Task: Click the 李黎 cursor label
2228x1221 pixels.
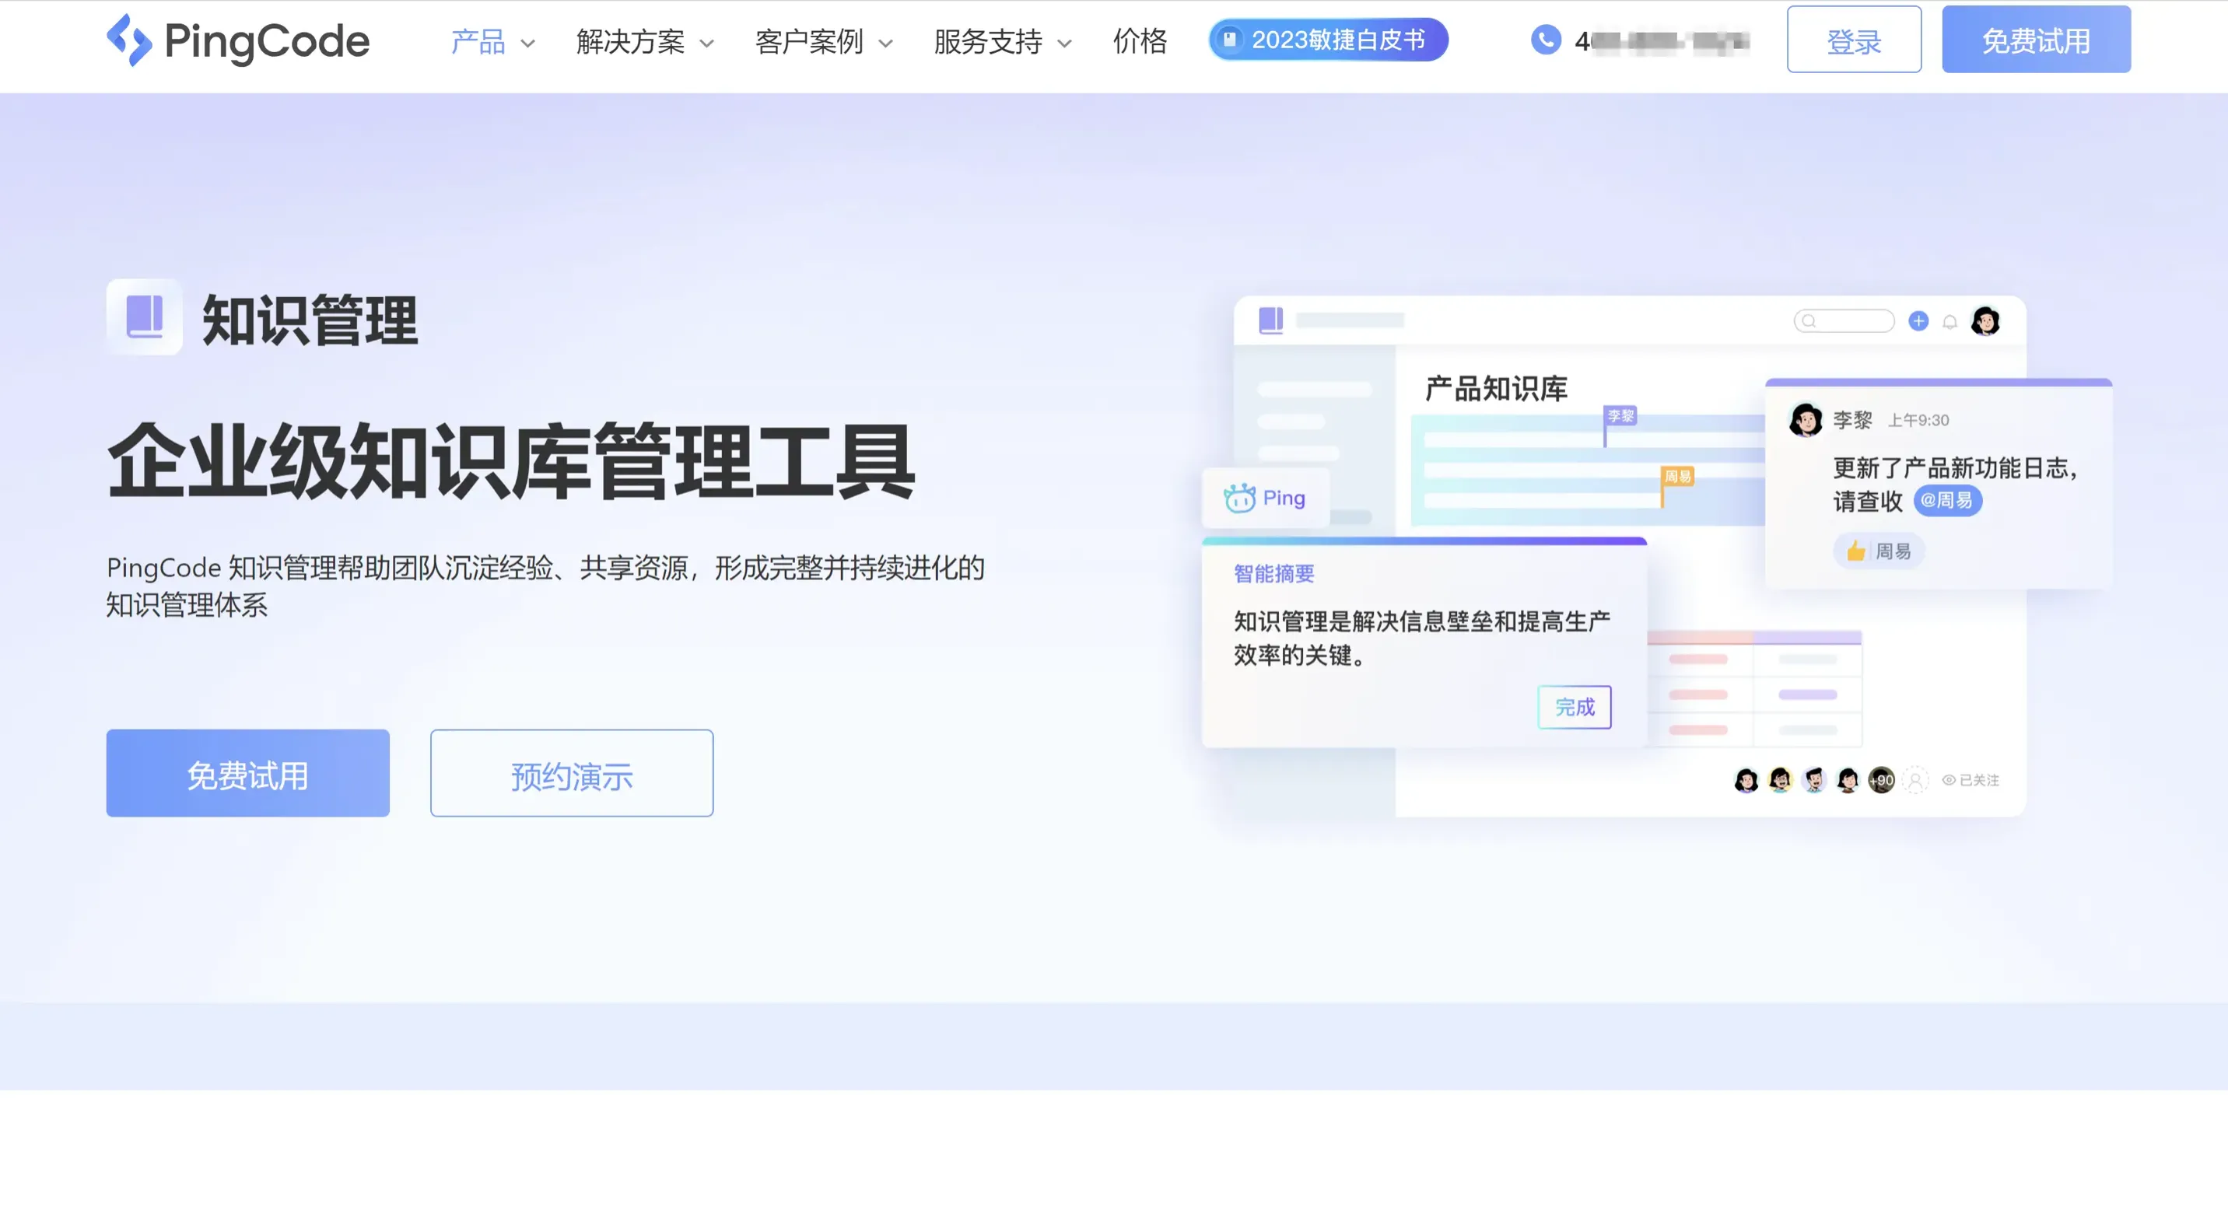Action: point(1621,416)
